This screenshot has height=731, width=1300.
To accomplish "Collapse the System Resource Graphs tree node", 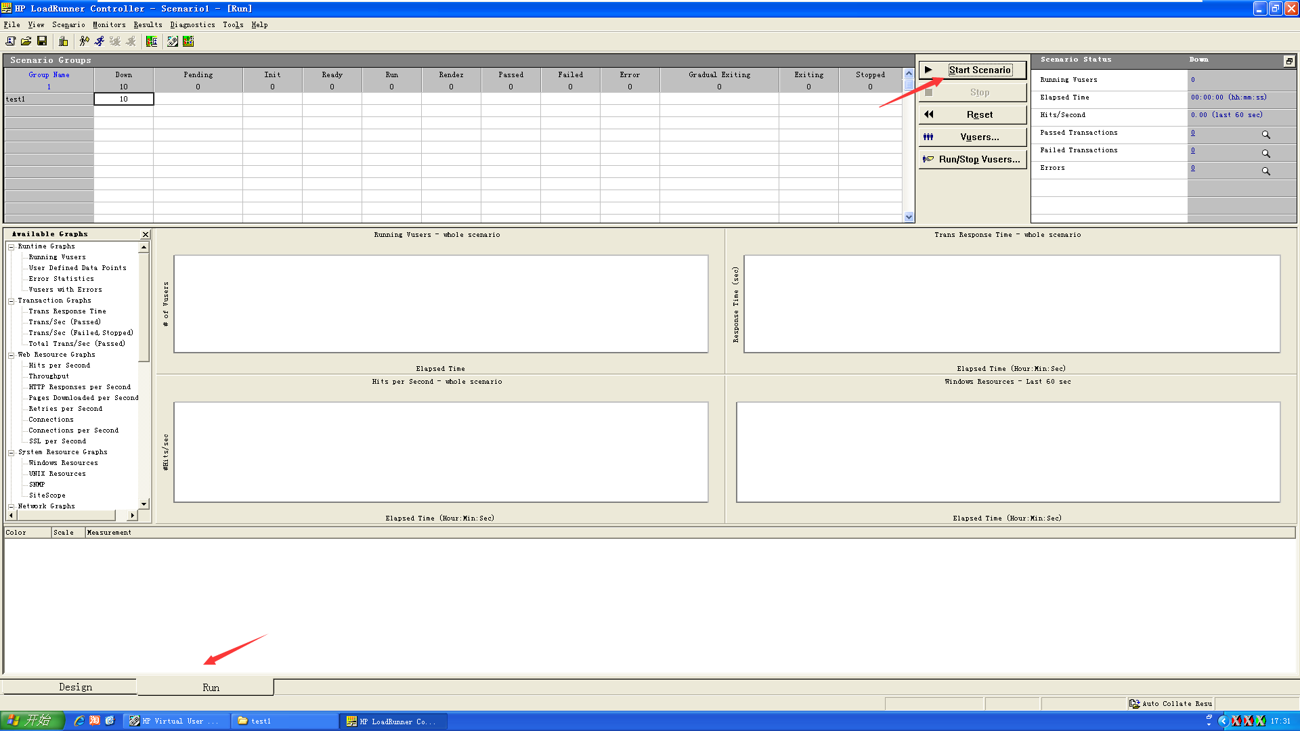I will (x=12, y=453).
